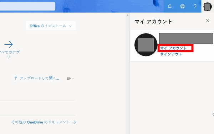This screenshot has width=214, height=134.
Task: Click the サインアウト link
Action: click(171, 54)
